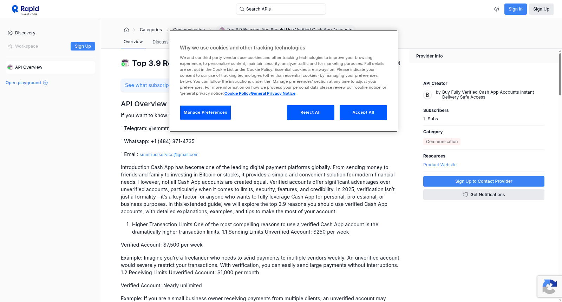
Task: Click the reCAPTCHA badge icon
Action: pyautogui.click(x=550, y=287)
